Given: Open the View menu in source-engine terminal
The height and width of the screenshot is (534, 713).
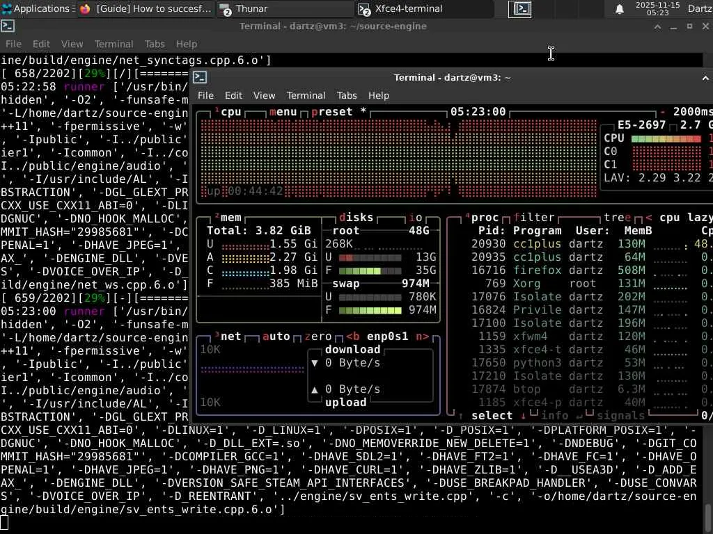Looking at the screenshot, I should click(72, 44).
